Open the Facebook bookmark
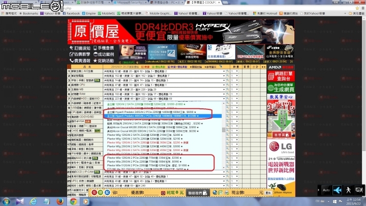 72,13
